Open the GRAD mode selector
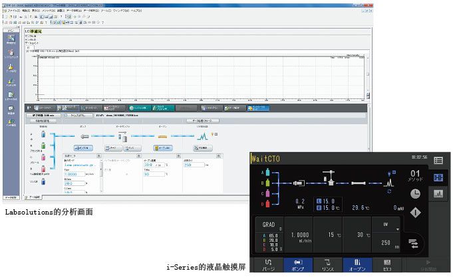Image resolution: width=453 pixels, height=277 pixels. point(270,226)
